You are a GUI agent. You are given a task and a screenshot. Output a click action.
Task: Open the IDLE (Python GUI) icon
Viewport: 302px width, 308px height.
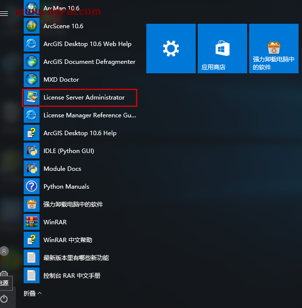click(x=31, y=151)
